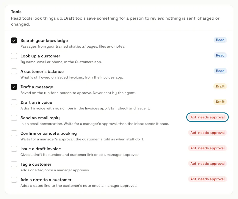238x199 pixels.
Task: Click description 'the customer is told as when staff do it'
Action: point(82,139)
